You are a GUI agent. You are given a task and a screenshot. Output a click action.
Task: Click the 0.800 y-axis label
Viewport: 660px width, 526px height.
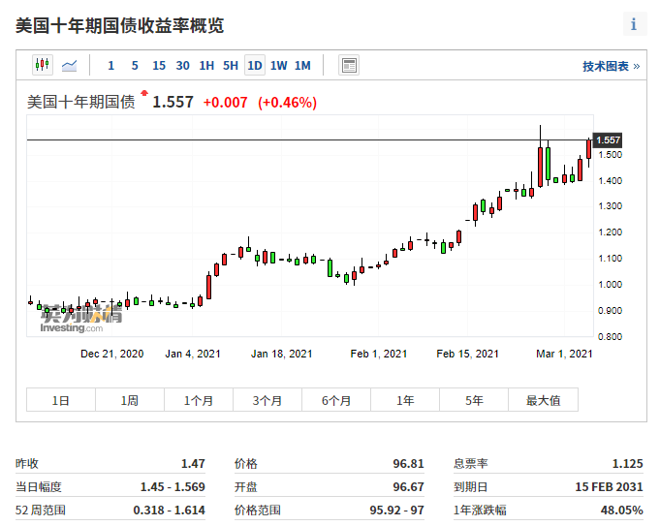click(610, 337)
